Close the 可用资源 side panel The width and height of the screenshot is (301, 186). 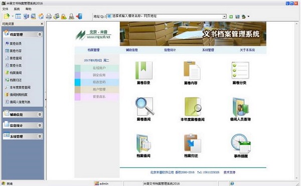(42, 23)
